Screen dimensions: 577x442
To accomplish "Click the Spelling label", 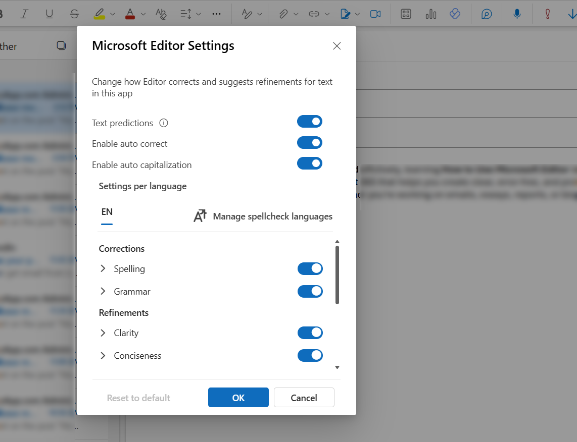I will (129, 269).
